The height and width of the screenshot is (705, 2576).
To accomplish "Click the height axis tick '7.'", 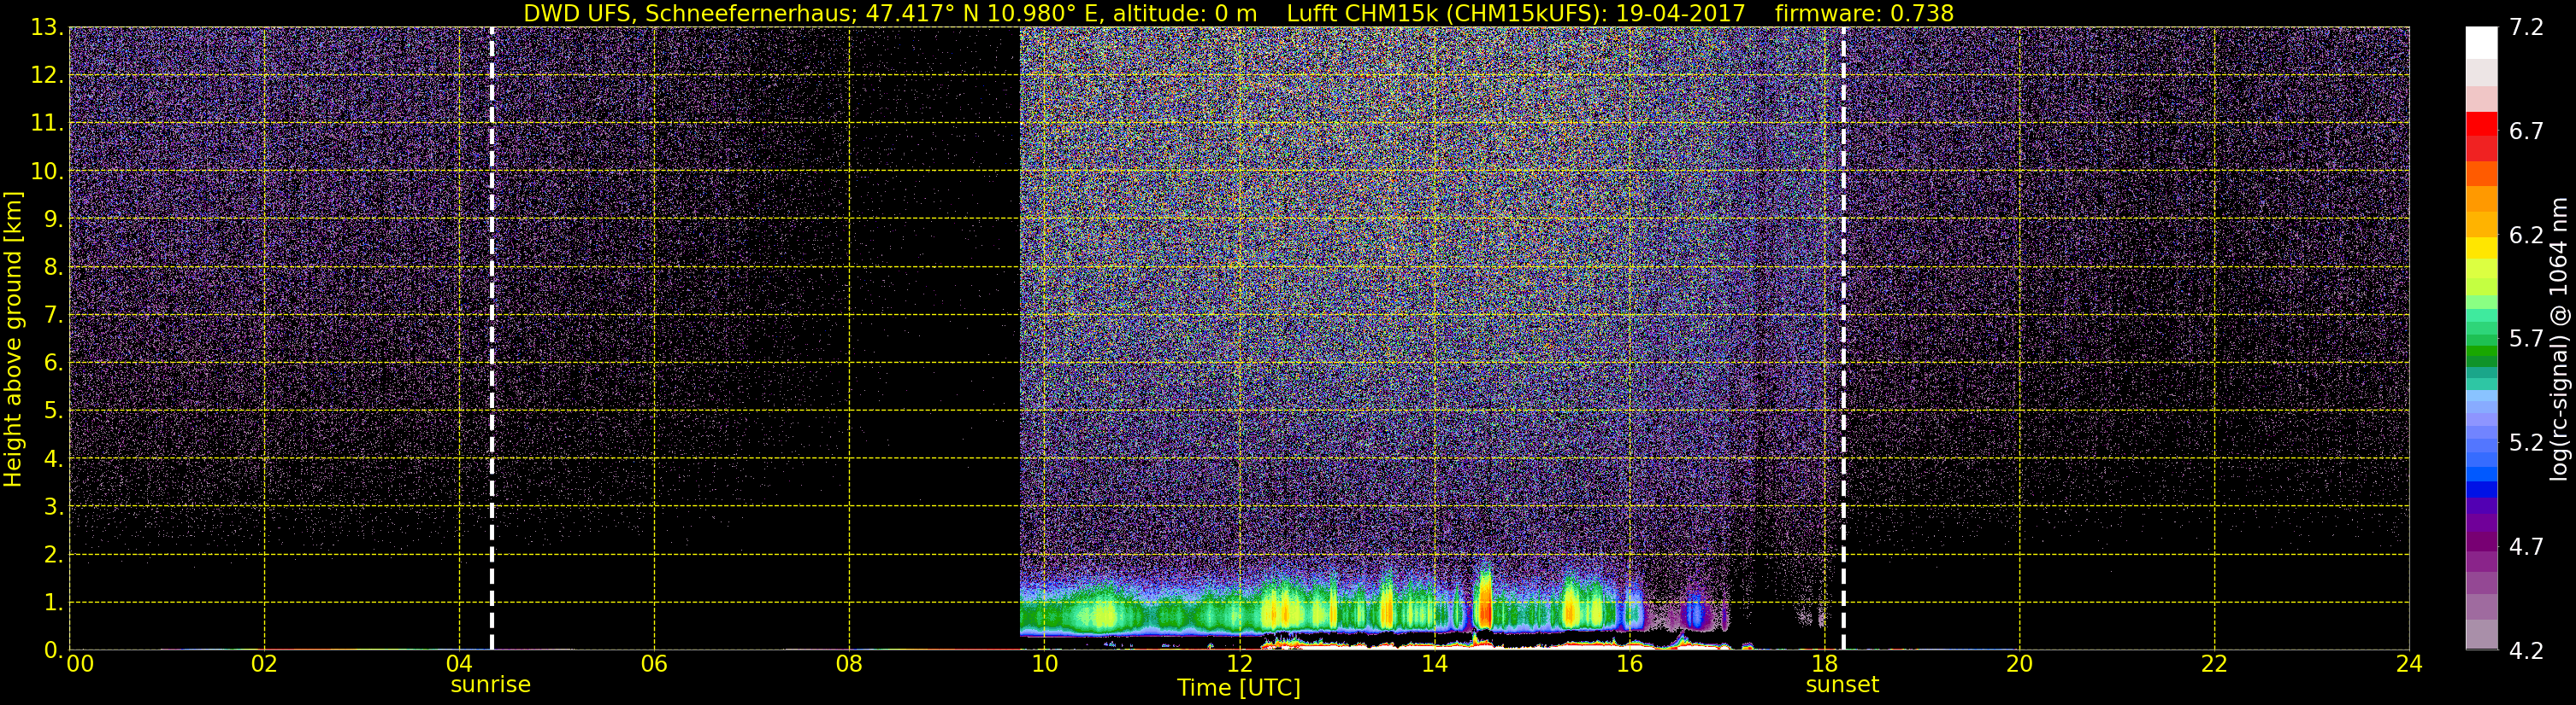I will point(53,315).
